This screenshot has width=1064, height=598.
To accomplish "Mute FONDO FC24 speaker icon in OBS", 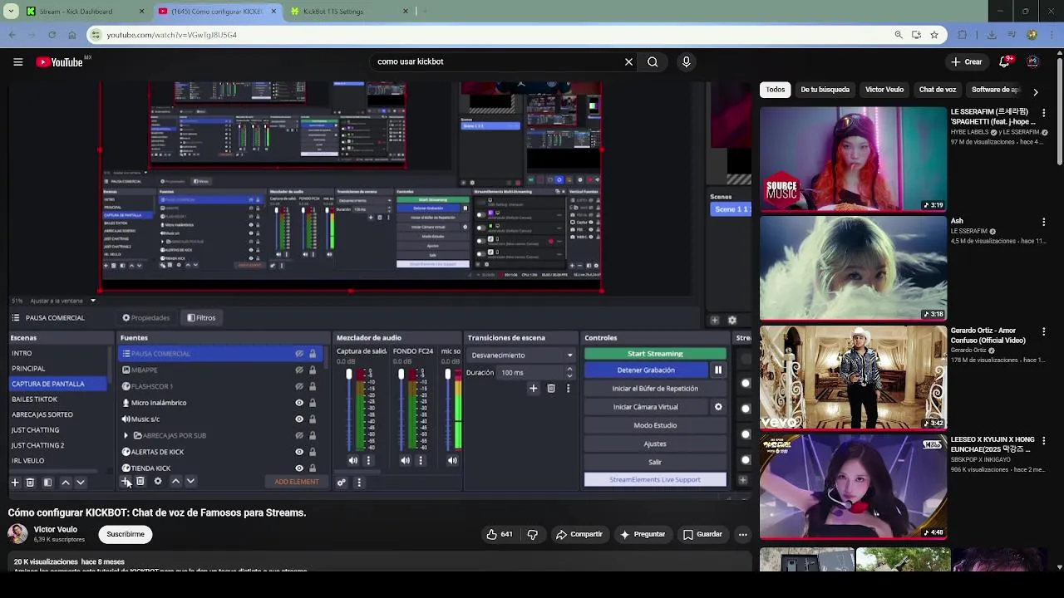I will click(x=405, y=460).
